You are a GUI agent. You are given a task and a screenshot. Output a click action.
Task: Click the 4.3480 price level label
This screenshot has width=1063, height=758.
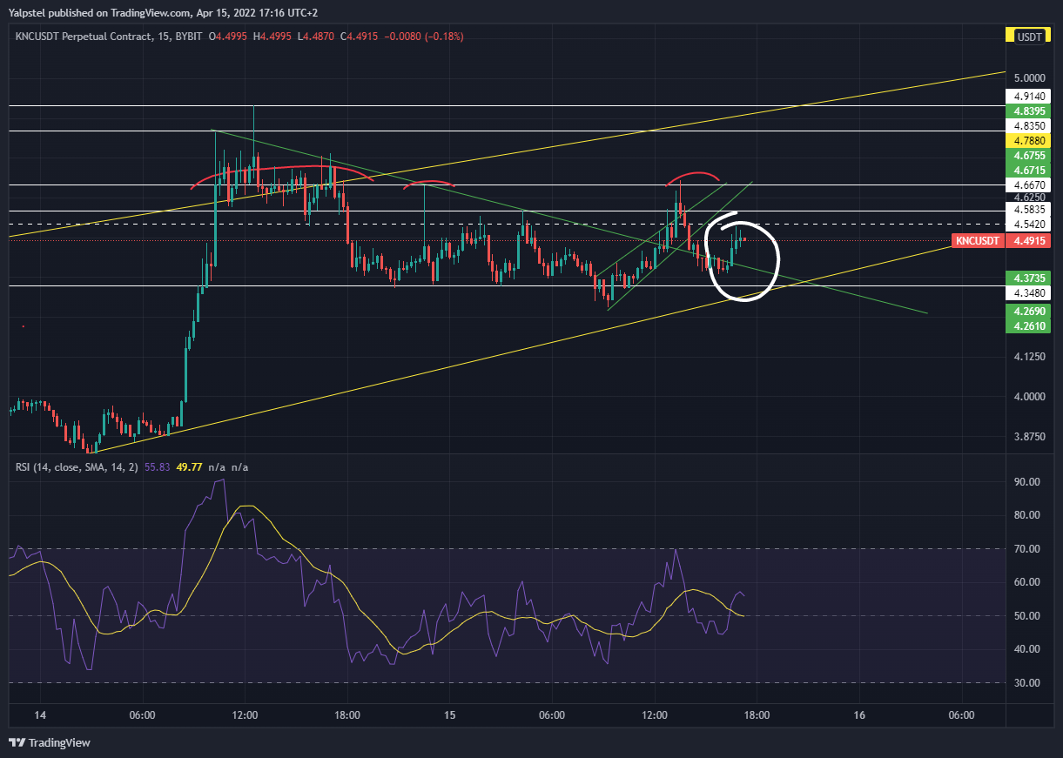pyautogui.click(x=1029, y=292)
